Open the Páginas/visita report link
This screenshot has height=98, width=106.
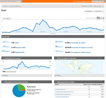click(20, 52)
